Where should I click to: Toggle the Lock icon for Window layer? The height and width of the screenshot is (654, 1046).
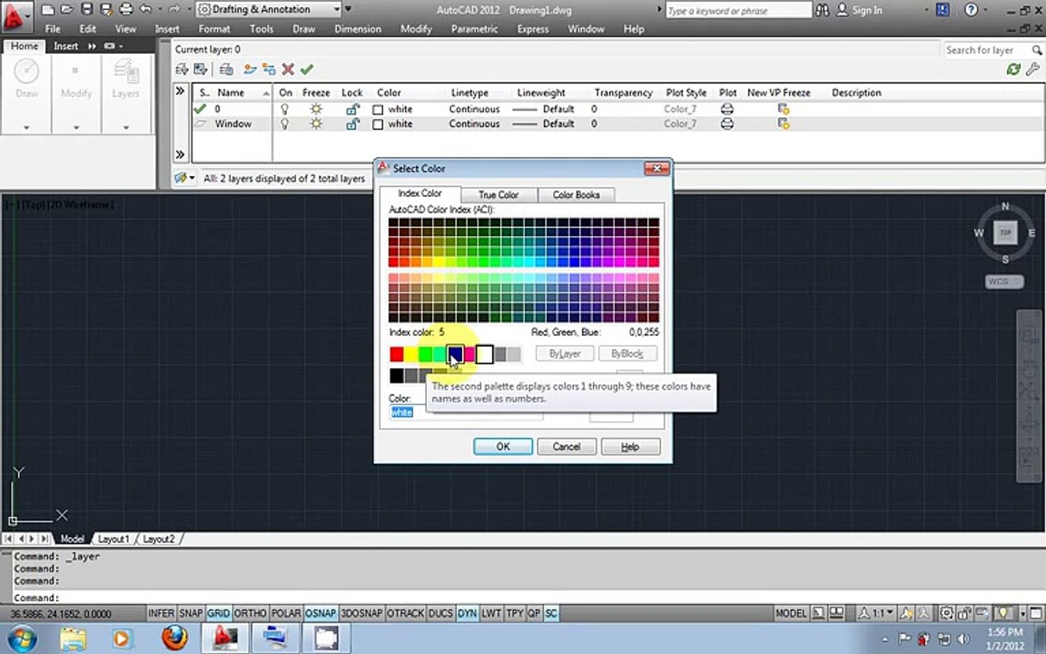(352, 124)
